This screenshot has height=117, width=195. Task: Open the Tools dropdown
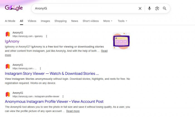[x=122, y=21]
